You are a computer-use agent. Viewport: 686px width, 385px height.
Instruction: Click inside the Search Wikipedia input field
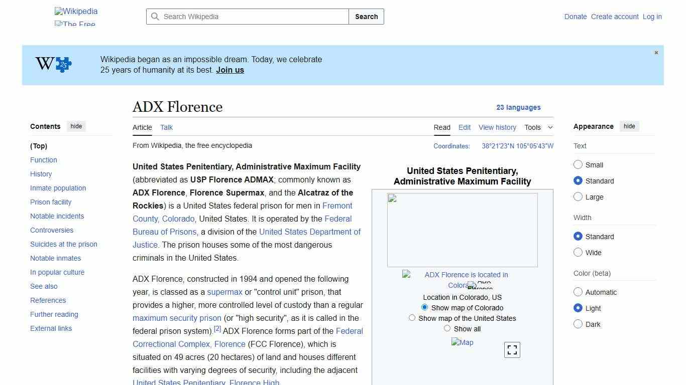pos(246,17)
